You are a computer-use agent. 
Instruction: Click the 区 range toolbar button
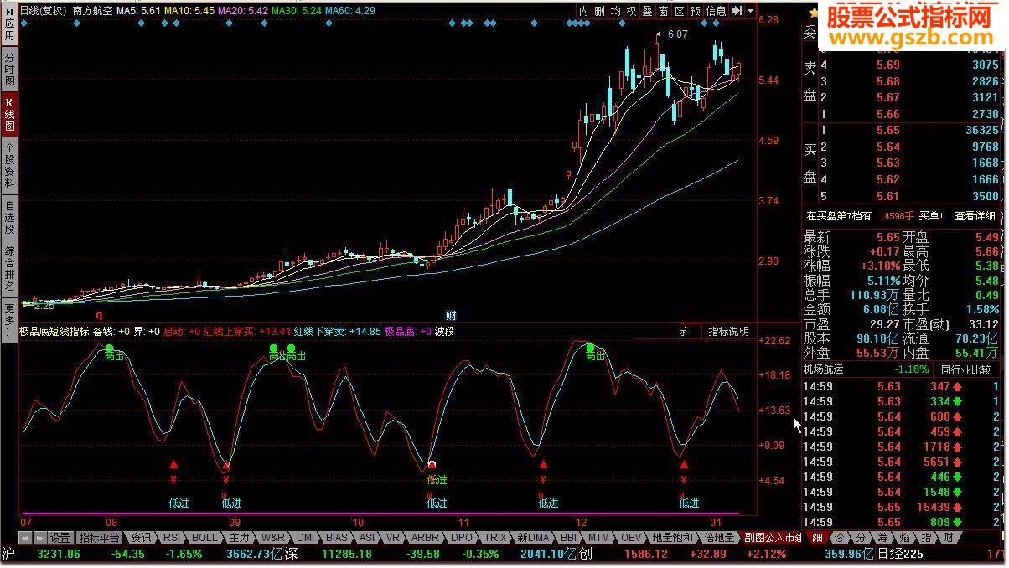coord(680,11)
